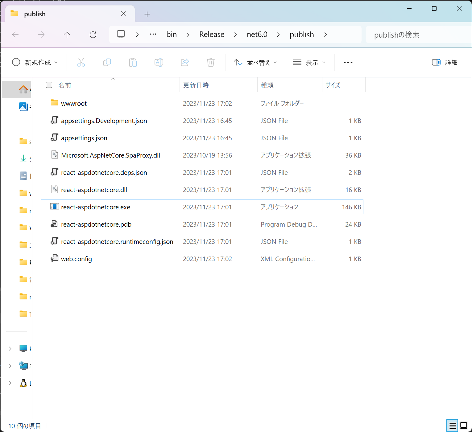Switch to details view from status bar
472x432 pixels.
(x=452, y=426)
